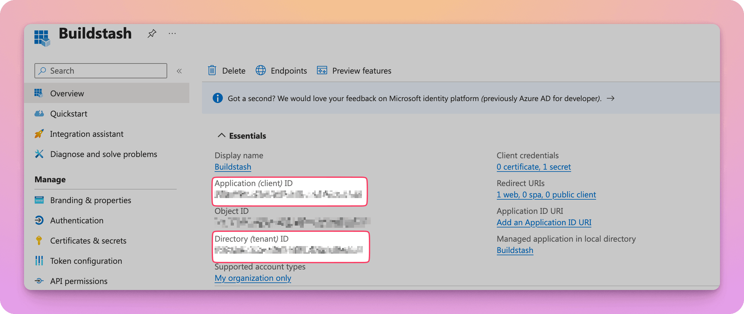Screen dimensions: 744x314
Task: Pin the Buildstash app page
Action: coord(152,33)
